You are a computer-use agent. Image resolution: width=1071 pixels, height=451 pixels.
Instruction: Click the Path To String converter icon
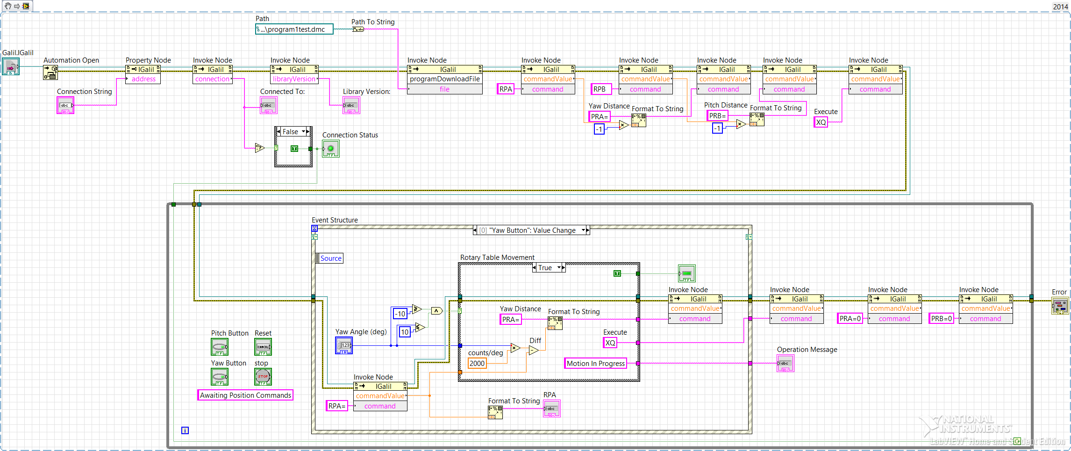(358, 29)
